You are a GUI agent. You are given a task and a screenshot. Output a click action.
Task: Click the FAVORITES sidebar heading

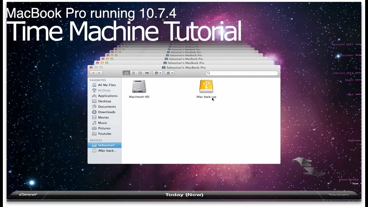point(98,80)
